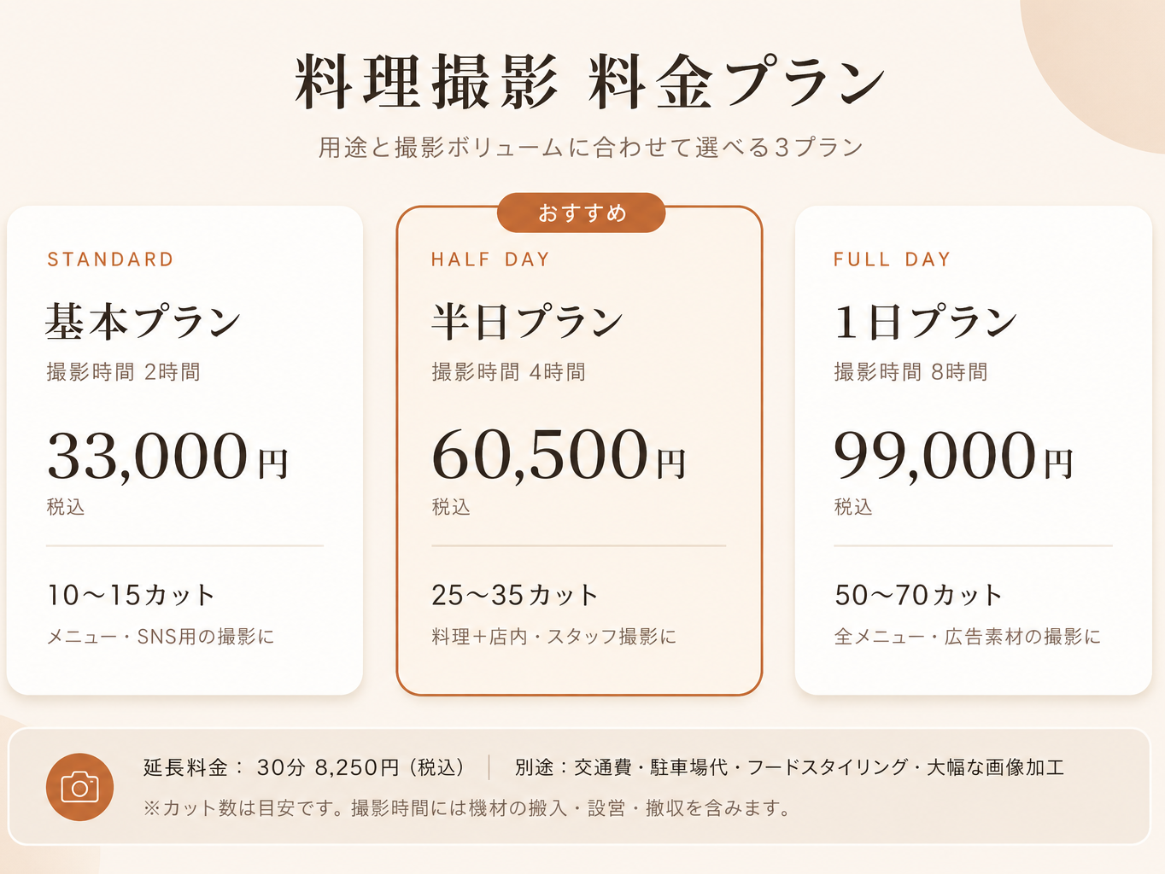Screen dimensions: 1165x874
Task: Click the 99,000円 price
Action: (x=954, y=456)
